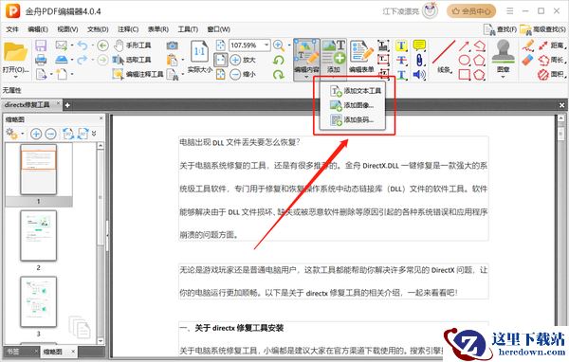This screenshot has width=569, height=362.
Task: Open the 窗口(W) menu
Action: coord(218,29)
